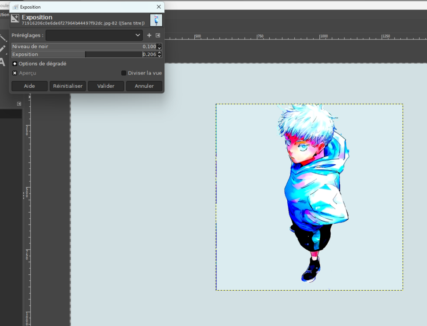
Task: Click the Aide button
Action: tap(30, 86)
